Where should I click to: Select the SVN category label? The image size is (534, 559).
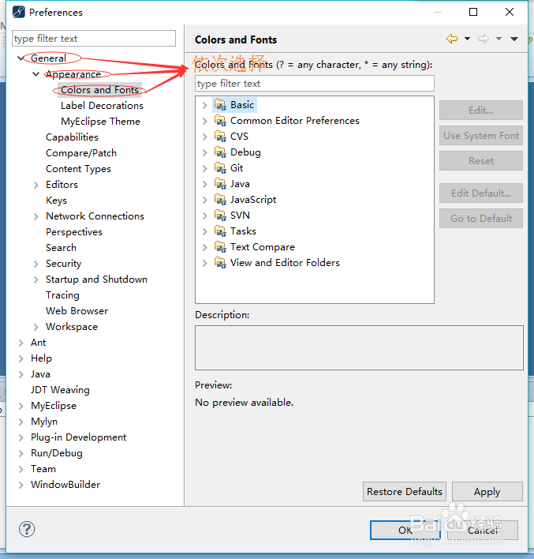(x=240, y=216)
